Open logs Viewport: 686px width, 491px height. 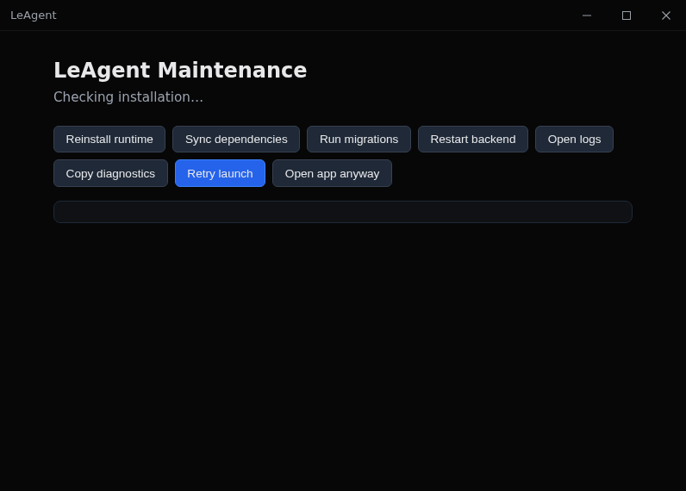575,139
